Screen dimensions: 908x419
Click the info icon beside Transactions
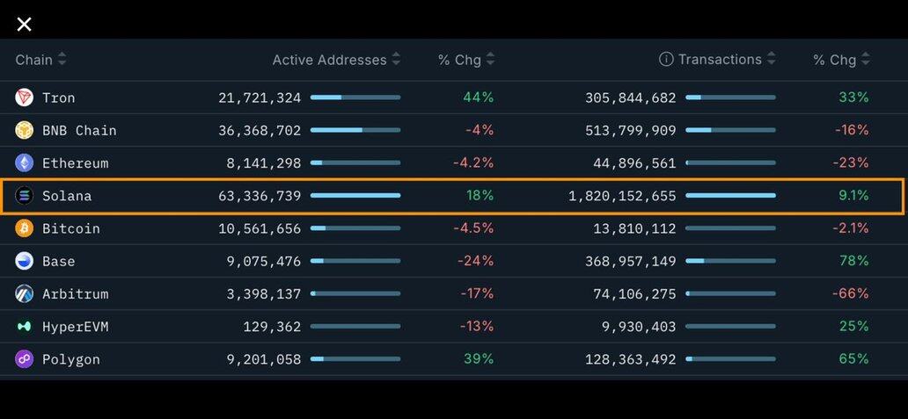click(666, 60)
